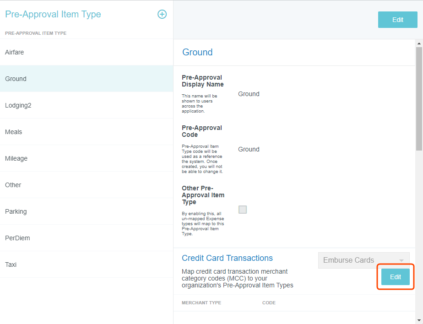The height and width of the screenshot is (324, 423).
Task: Choose Meals from the item list
Action: click(14, 132)
